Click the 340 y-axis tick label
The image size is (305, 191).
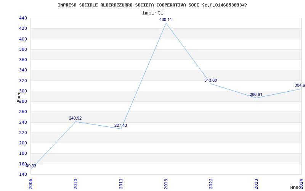(x=23, y=70)
